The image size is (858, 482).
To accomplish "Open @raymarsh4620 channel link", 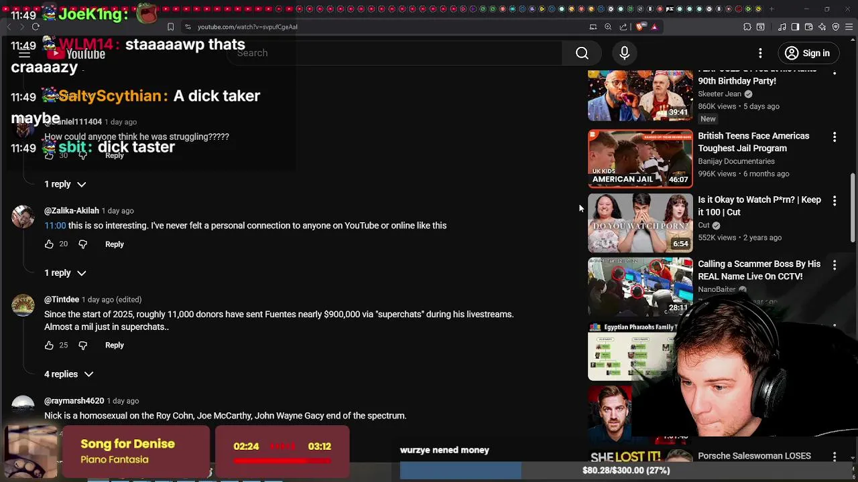I will pyautogui.click(x=74, y=401).
